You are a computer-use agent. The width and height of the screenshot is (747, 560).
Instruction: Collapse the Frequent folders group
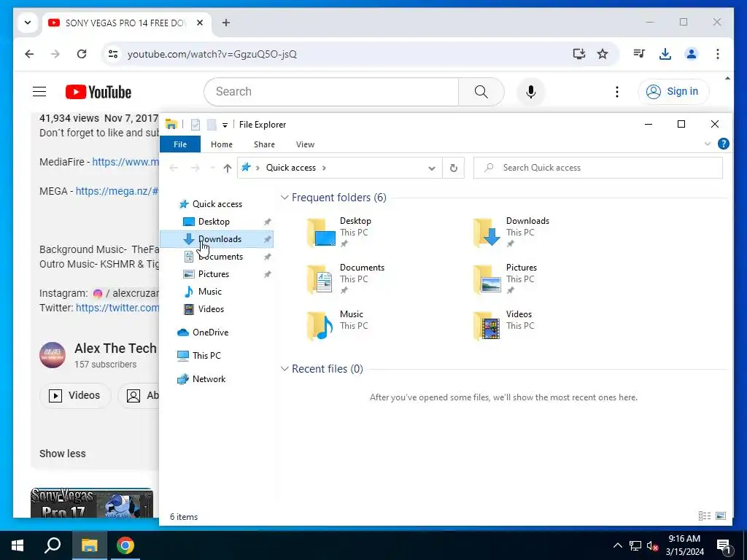coord(285,197)
